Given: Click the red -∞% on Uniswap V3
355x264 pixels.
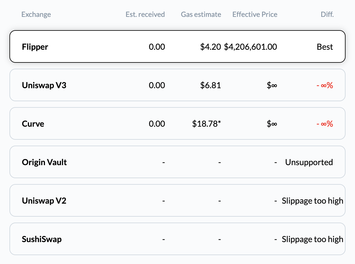Looking at the screenshot, I should click(324, 85).
